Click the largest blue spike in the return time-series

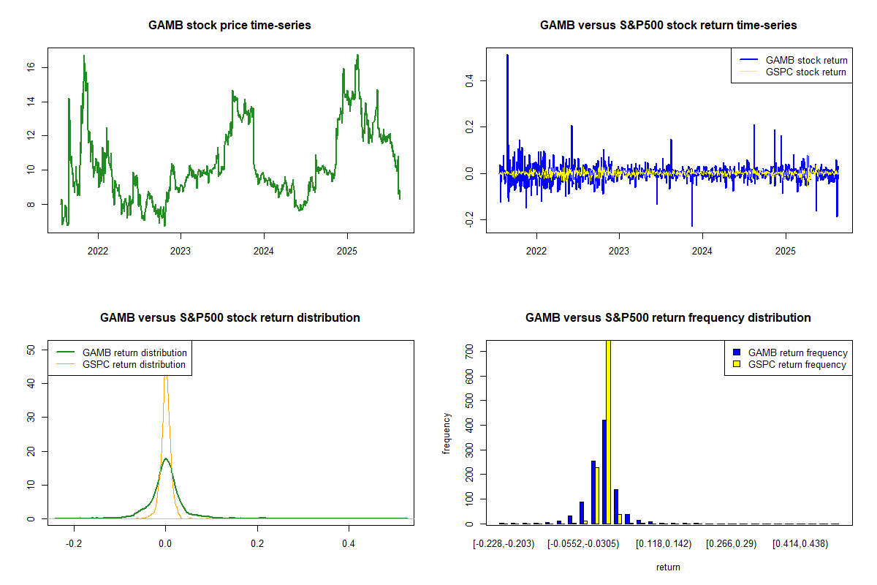pos(507,56)
